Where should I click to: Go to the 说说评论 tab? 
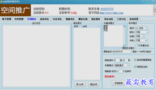44,19
